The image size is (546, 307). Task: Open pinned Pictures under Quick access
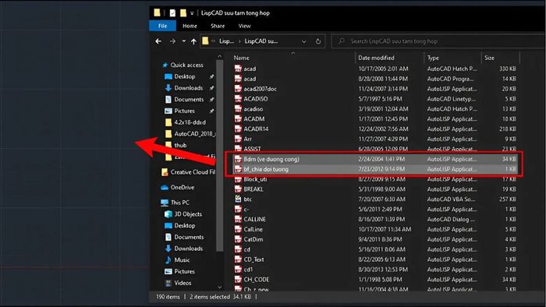tap(184, 111)
